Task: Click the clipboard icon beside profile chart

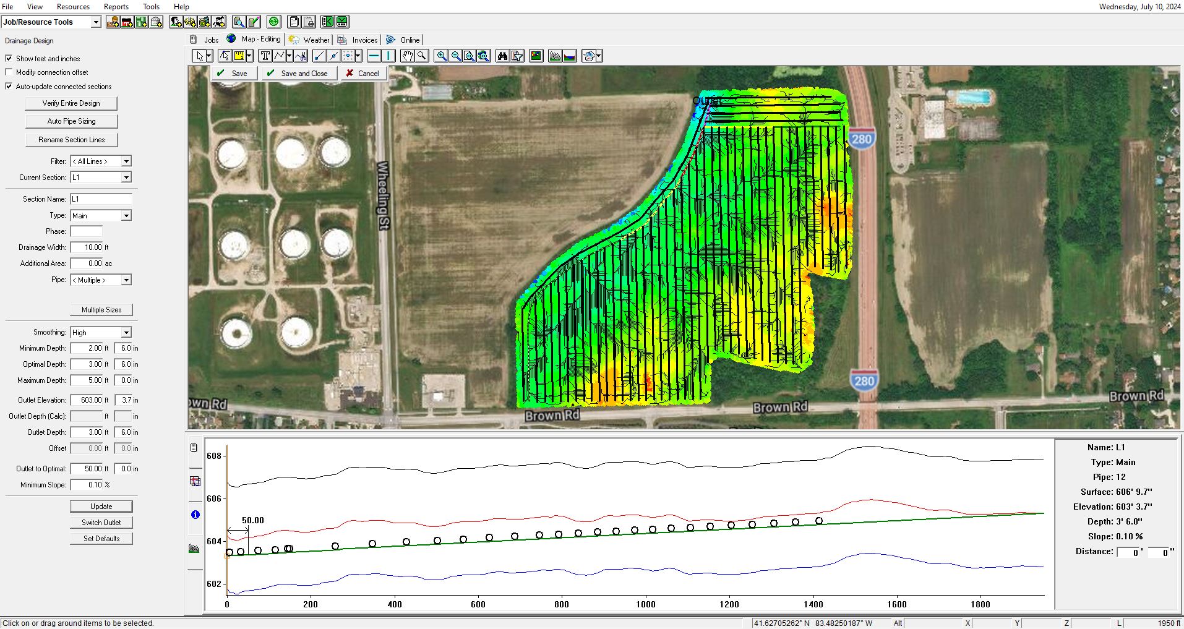Action: (194, 448)
